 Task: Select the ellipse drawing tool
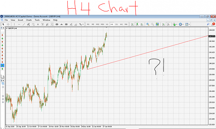[x=57, y=24]
